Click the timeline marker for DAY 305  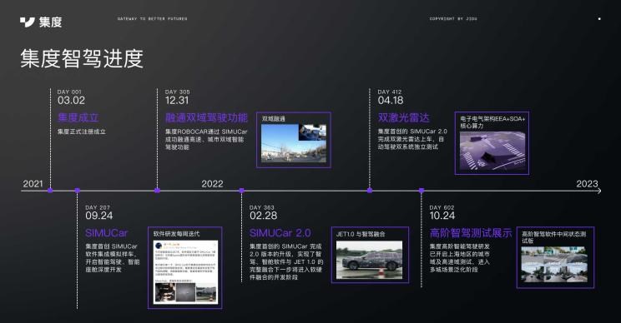pos(157,191)
